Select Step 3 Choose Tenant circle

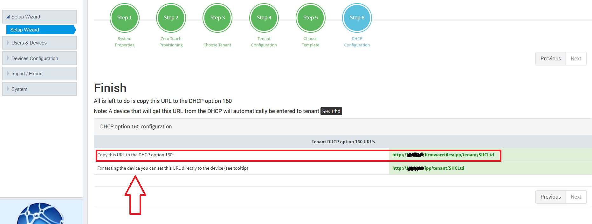tap(217, 18)
